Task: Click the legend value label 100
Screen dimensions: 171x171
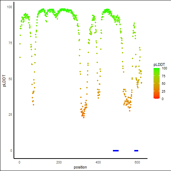Action: [164, 68]
